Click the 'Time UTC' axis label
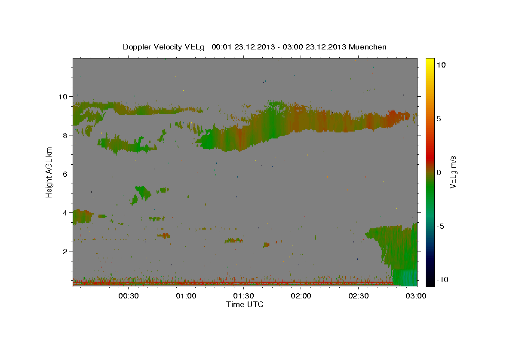Image resolution: width=516 pixels, height=344 pixels. (x=245, y=304)
